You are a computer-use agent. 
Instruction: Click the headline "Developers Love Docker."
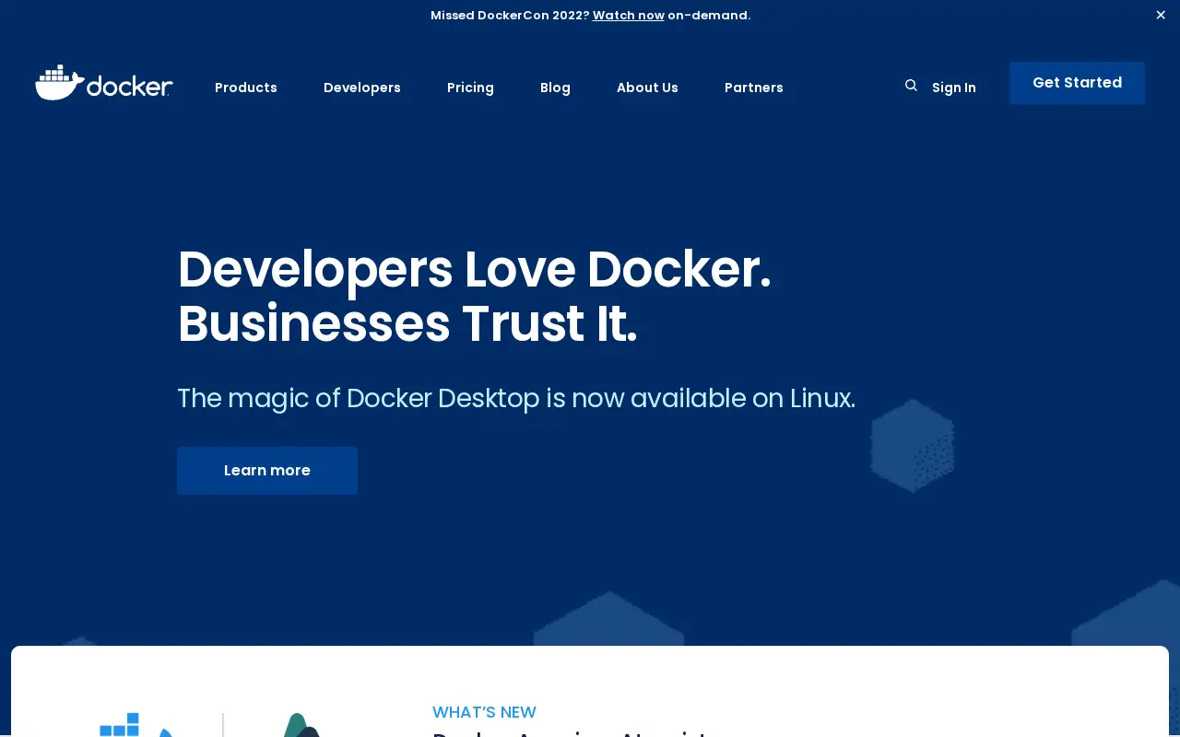(x=475, y=269)
